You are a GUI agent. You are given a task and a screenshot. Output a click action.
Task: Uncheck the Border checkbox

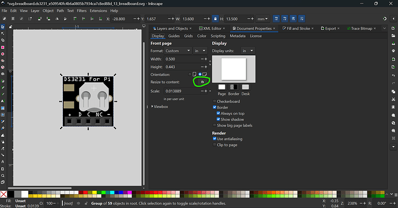[215, 107]
